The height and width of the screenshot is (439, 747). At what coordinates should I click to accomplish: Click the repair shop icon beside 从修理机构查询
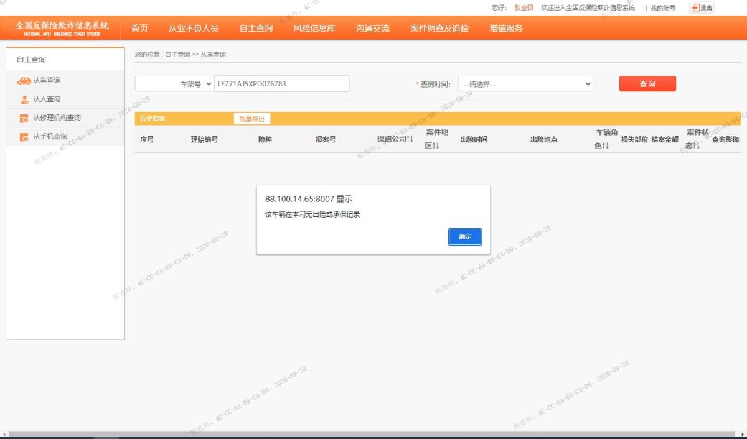click(24, 118)
